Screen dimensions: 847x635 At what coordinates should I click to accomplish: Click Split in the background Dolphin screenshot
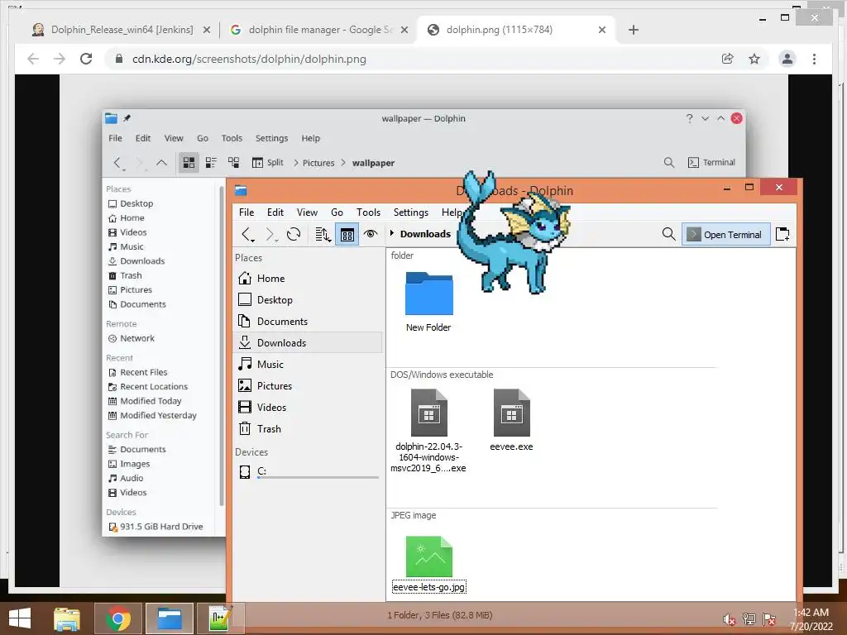(x=268, y=163)
